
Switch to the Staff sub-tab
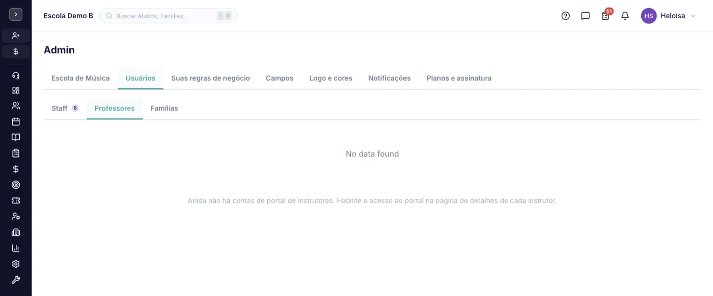pyautogui.click(x=65, y=108)
